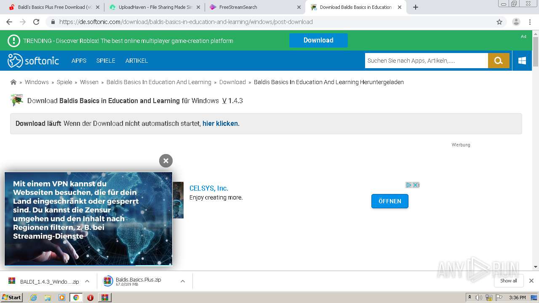Click the browser address bar
Screen dimensions: 539x303
pyautogui.click(x=269, y=22)
